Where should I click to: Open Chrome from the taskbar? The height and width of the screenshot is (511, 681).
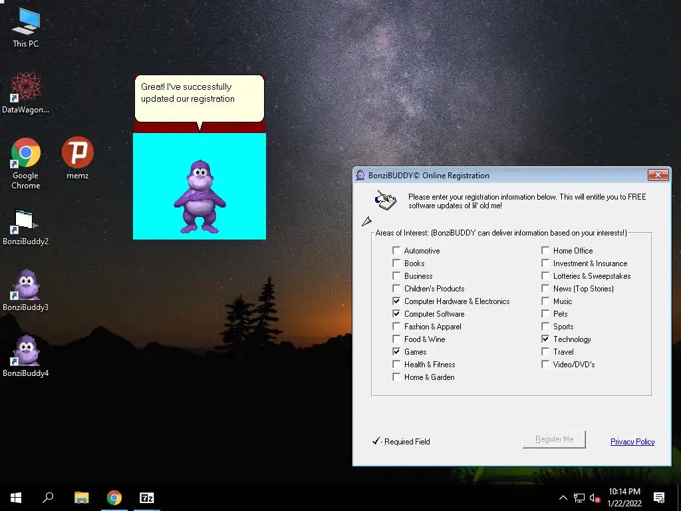(x=114, y=498)
